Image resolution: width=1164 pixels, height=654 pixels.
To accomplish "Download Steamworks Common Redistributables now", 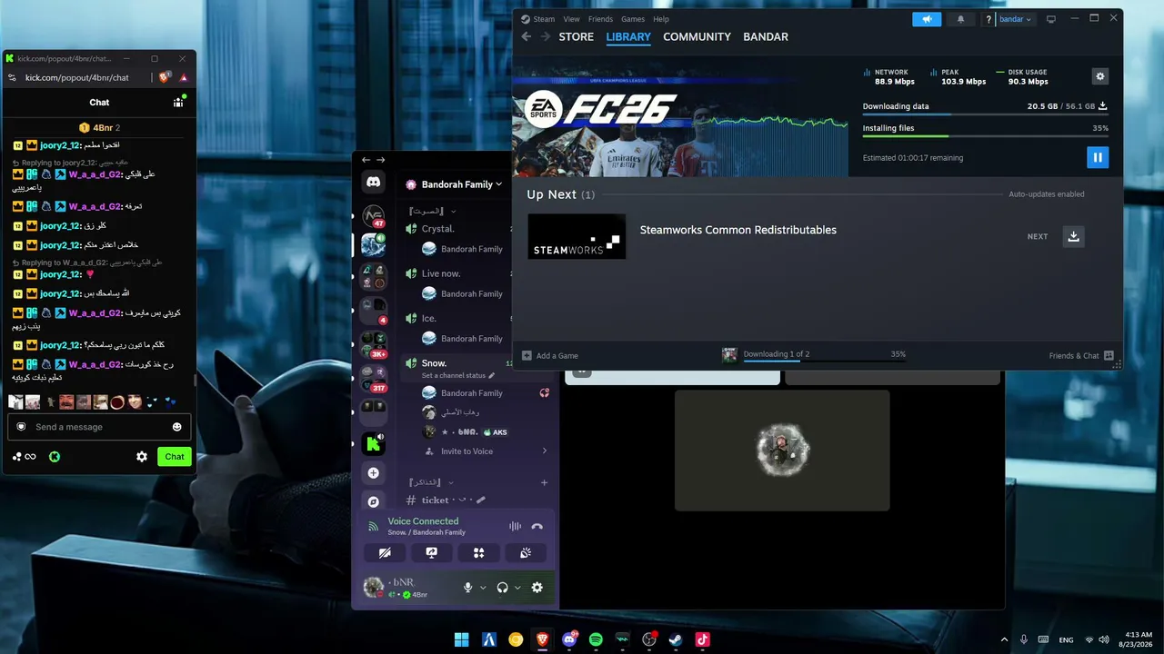I will click(1073, 236).
